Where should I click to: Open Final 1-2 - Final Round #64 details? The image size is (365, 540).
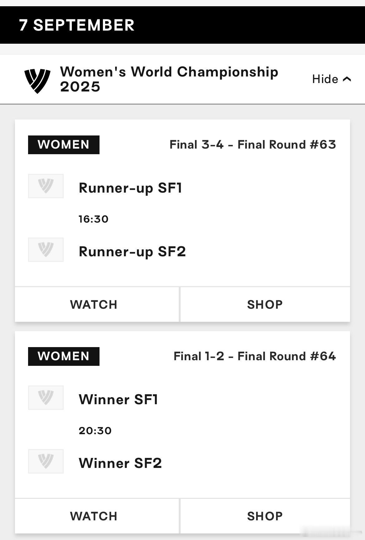click(255, 356)
